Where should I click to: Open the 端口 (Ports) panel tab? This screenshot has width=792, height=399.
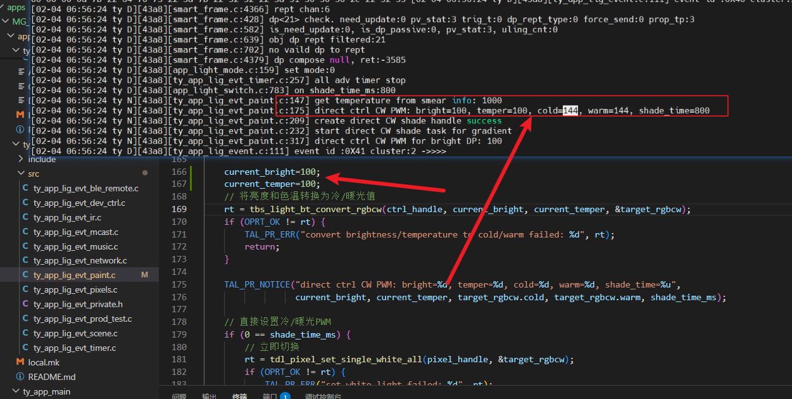270,396
